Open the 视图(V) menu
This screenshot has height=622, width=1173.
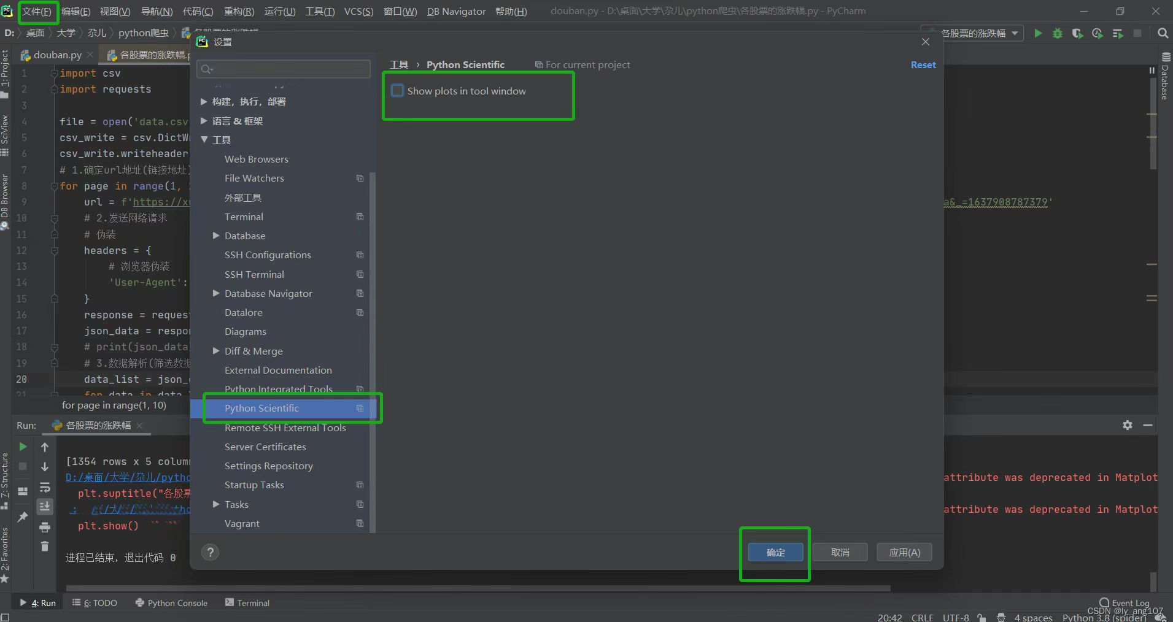click(115, 11)
